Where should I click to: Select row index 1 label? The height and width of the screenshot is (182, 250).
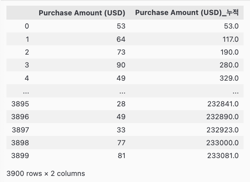pyautogui.click(x=27, y=39)
